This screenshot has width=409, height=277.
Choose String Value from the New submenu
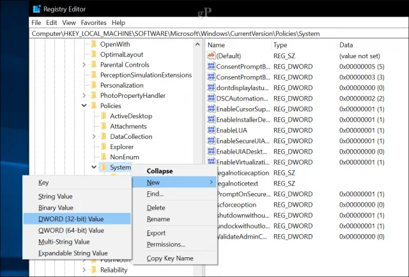coord(77,196)
